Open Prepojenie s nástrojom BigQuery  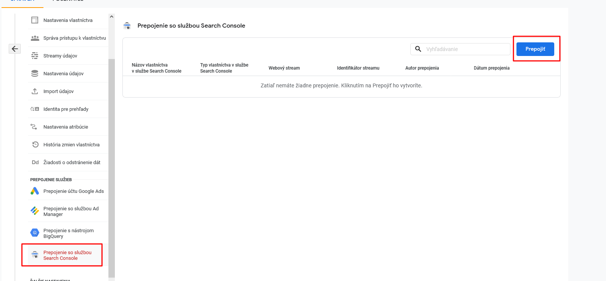point(68,233)
